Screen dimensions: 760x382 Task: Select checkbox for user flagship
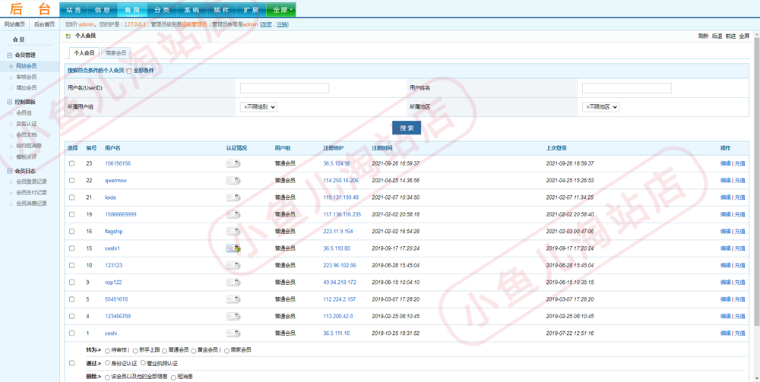[71, 232]
